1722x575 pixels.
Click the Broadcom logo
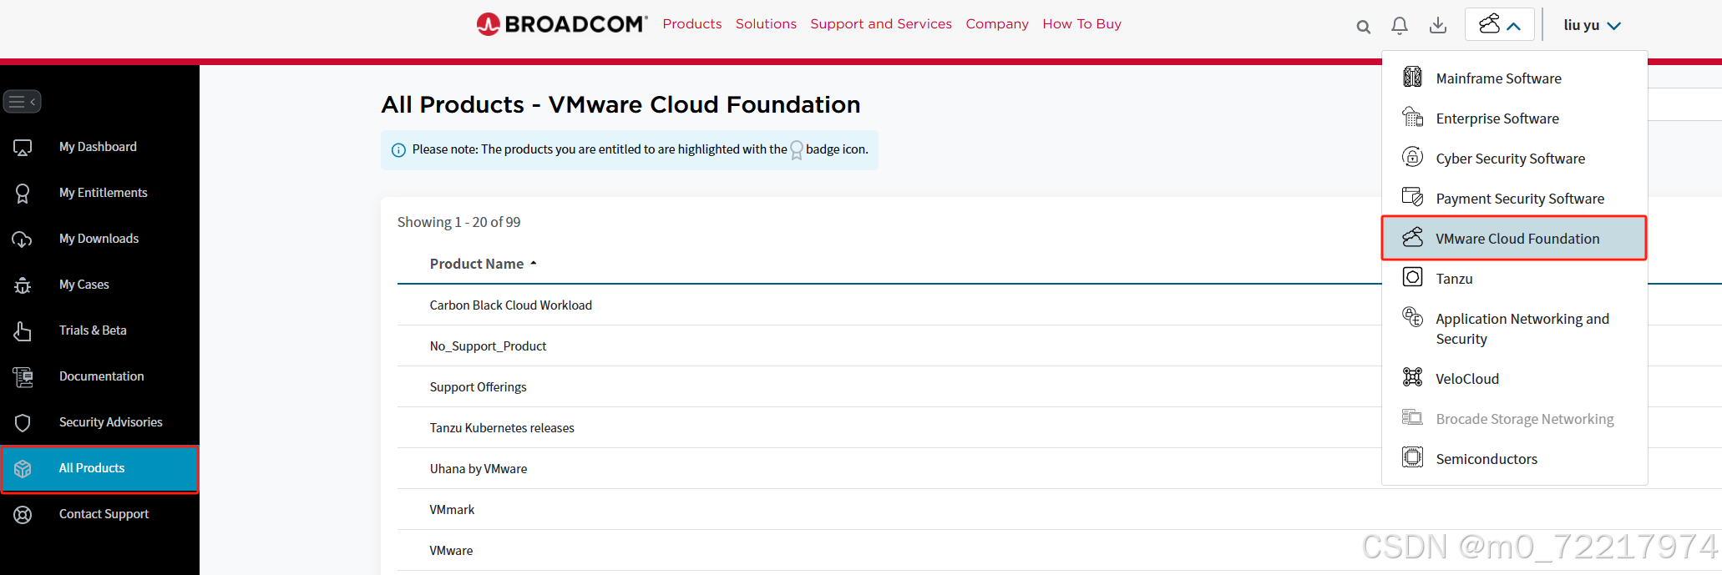tap(561, 24)
